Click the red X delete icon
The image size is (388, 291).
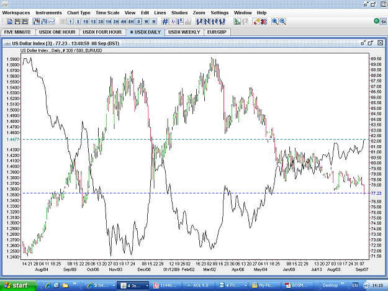[264, 22]
